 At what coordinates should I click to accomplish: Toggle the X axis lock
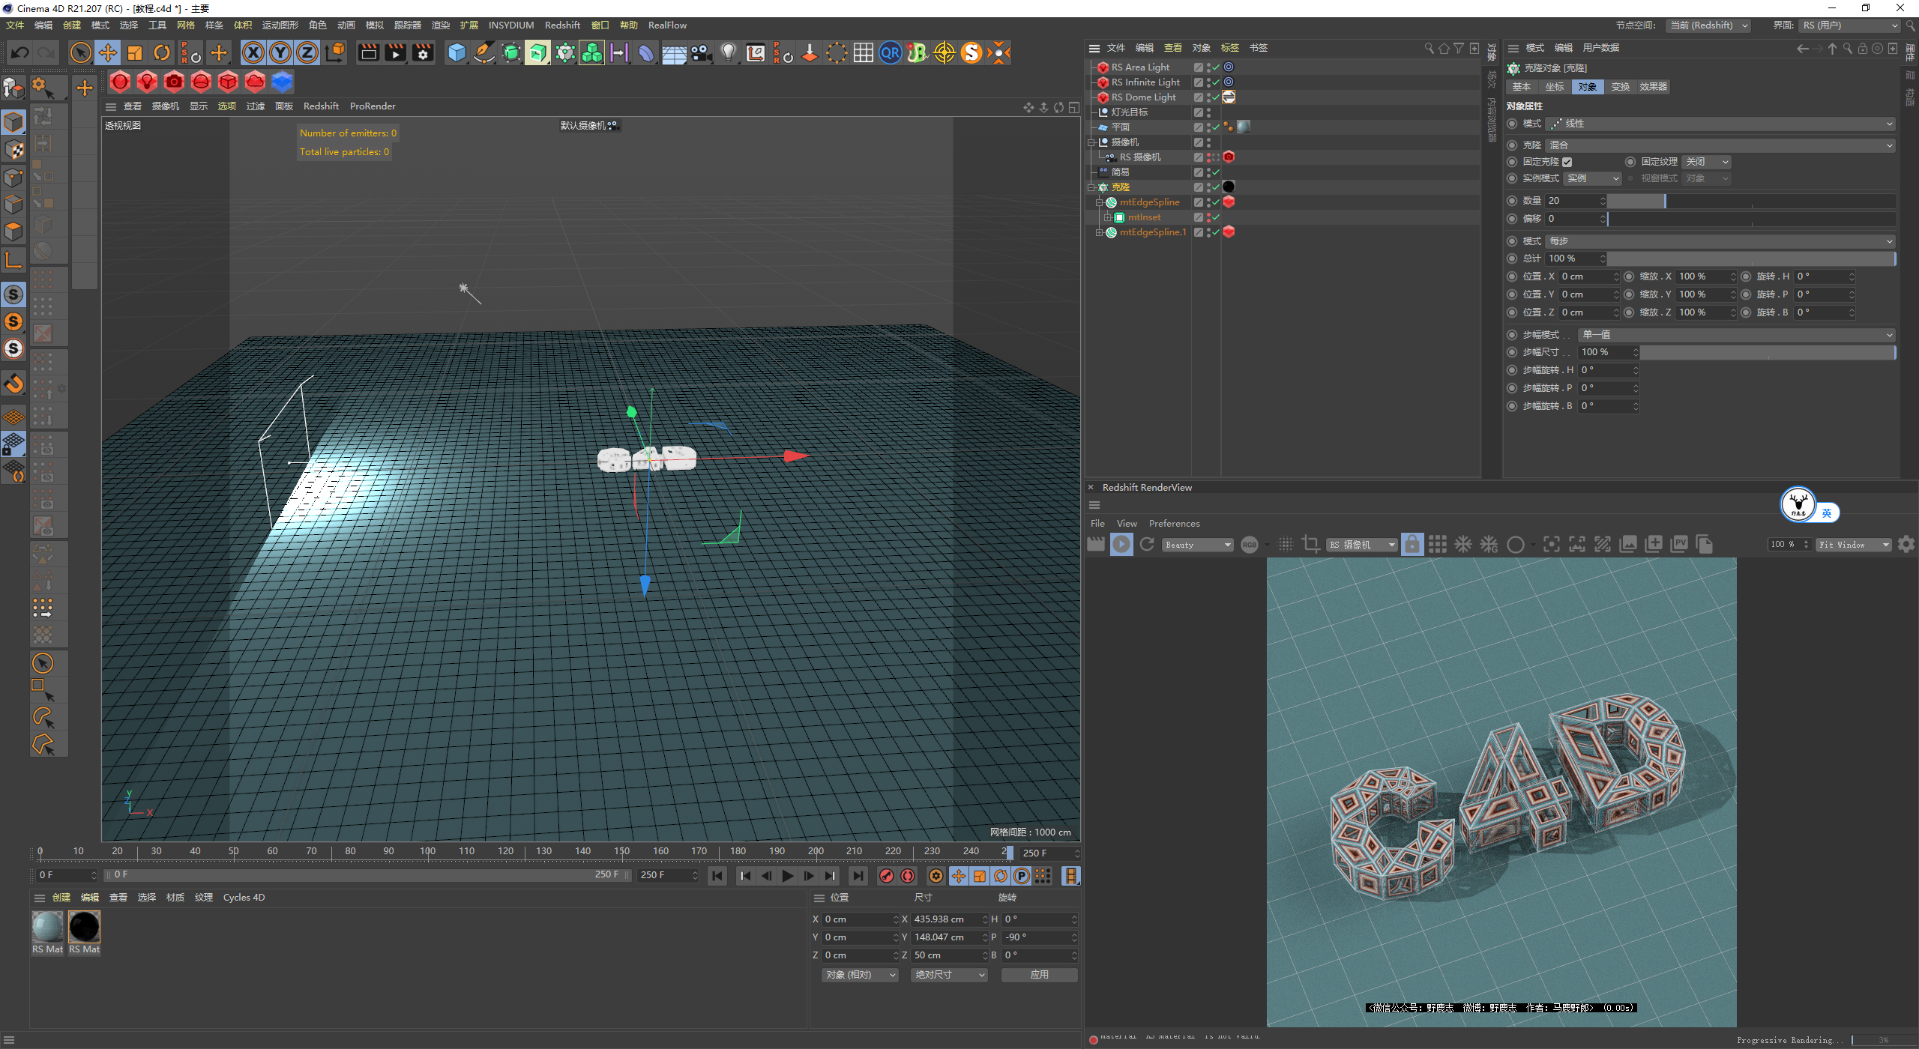(253, 53)
